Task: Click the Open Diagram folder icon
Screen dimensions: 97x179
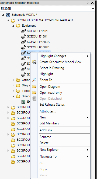Action: pos(34,87)
